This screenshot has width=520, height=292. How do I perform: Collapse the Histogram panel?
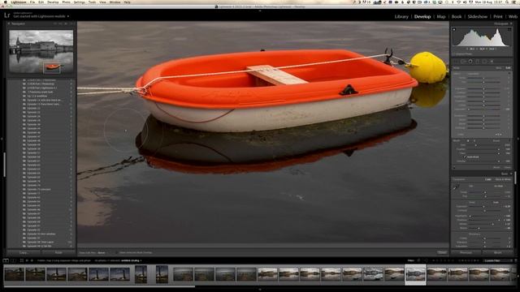pyautogui.click(x=511, y=24)
